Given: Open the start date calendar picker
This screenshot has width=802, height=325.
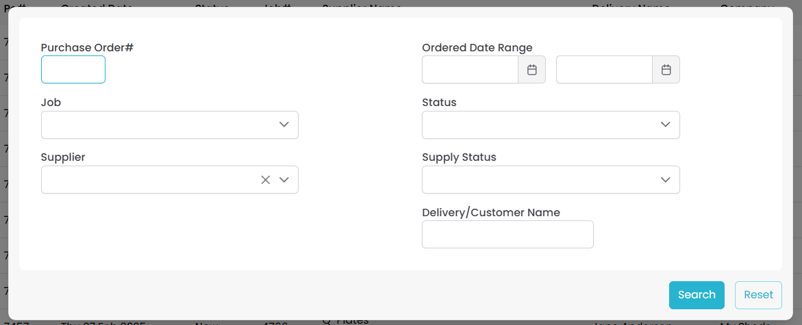Looking at the screenshot, I should click(531, 70).
